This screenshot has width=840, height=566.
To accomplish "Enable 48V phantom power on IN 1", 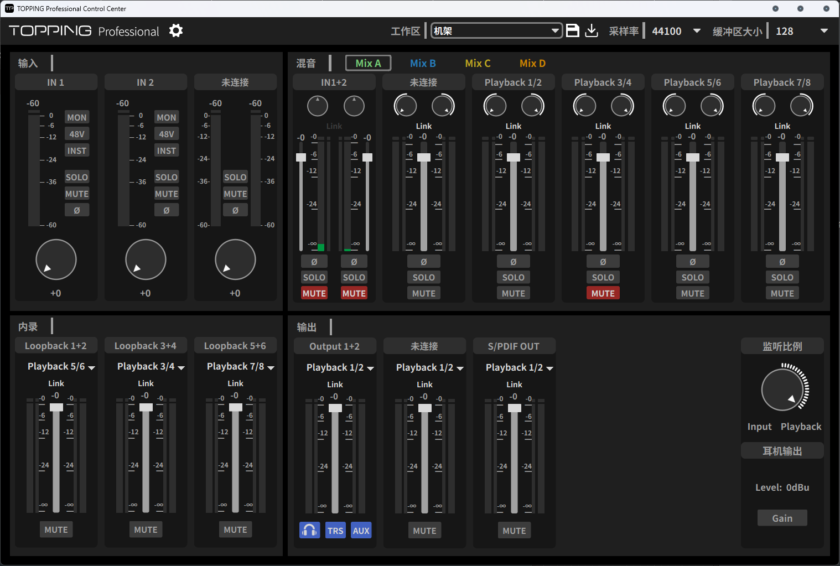I will click(x=77, y=134).
